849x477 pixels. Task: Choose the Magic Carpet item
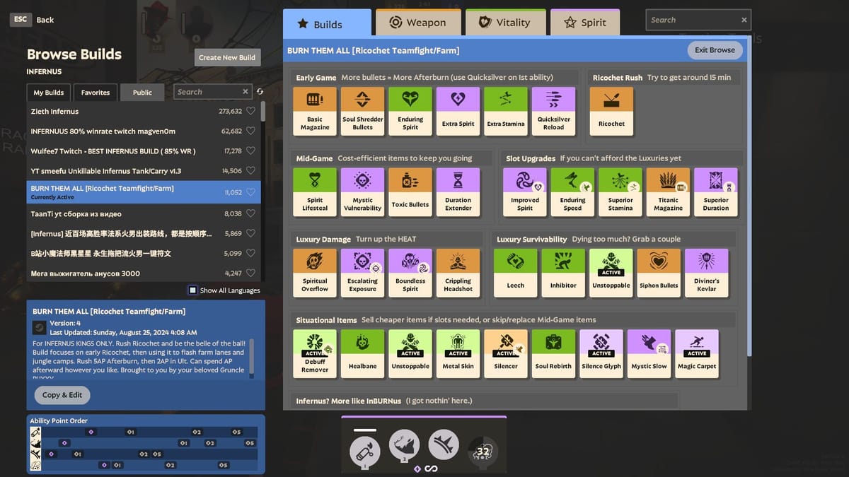[x=697, y=353]
